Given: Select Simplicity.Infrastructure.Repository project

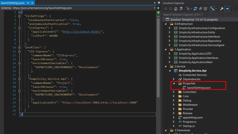Looking at the screenshot, I should click(200, 41).
